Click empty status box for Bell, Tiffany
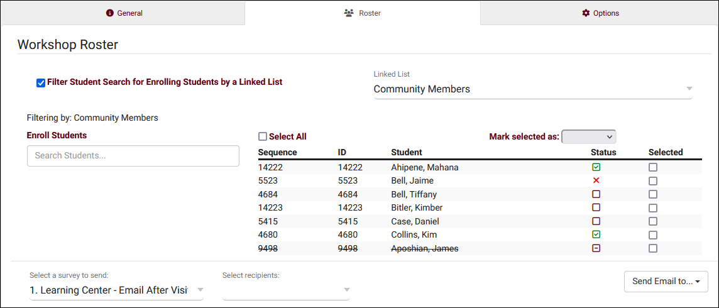 tap(596, 194)
